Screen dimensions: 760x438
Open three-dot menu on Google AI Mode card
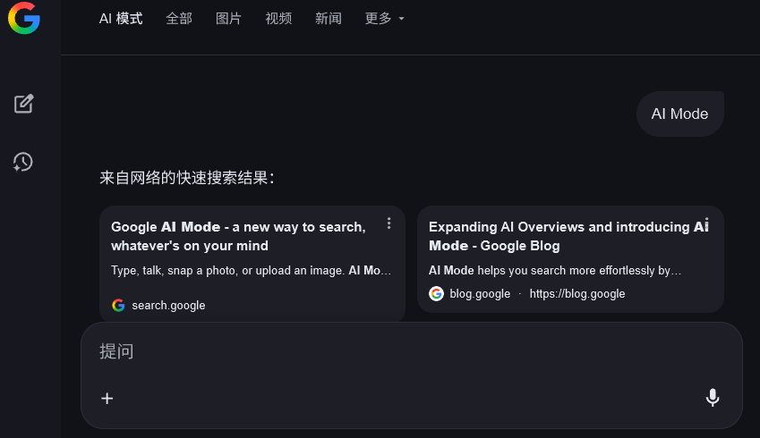tap(389, 223)
